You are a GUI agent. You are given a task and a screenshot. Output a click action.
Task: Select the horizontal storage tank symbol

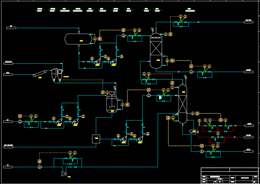(78, 39)
